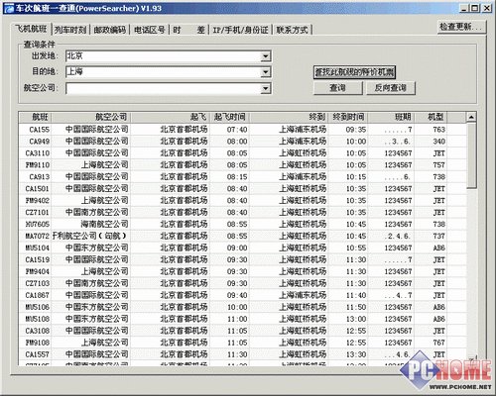496x396 pixels.
Task: Click the 查询 button
Action: [x=337, y=88]
